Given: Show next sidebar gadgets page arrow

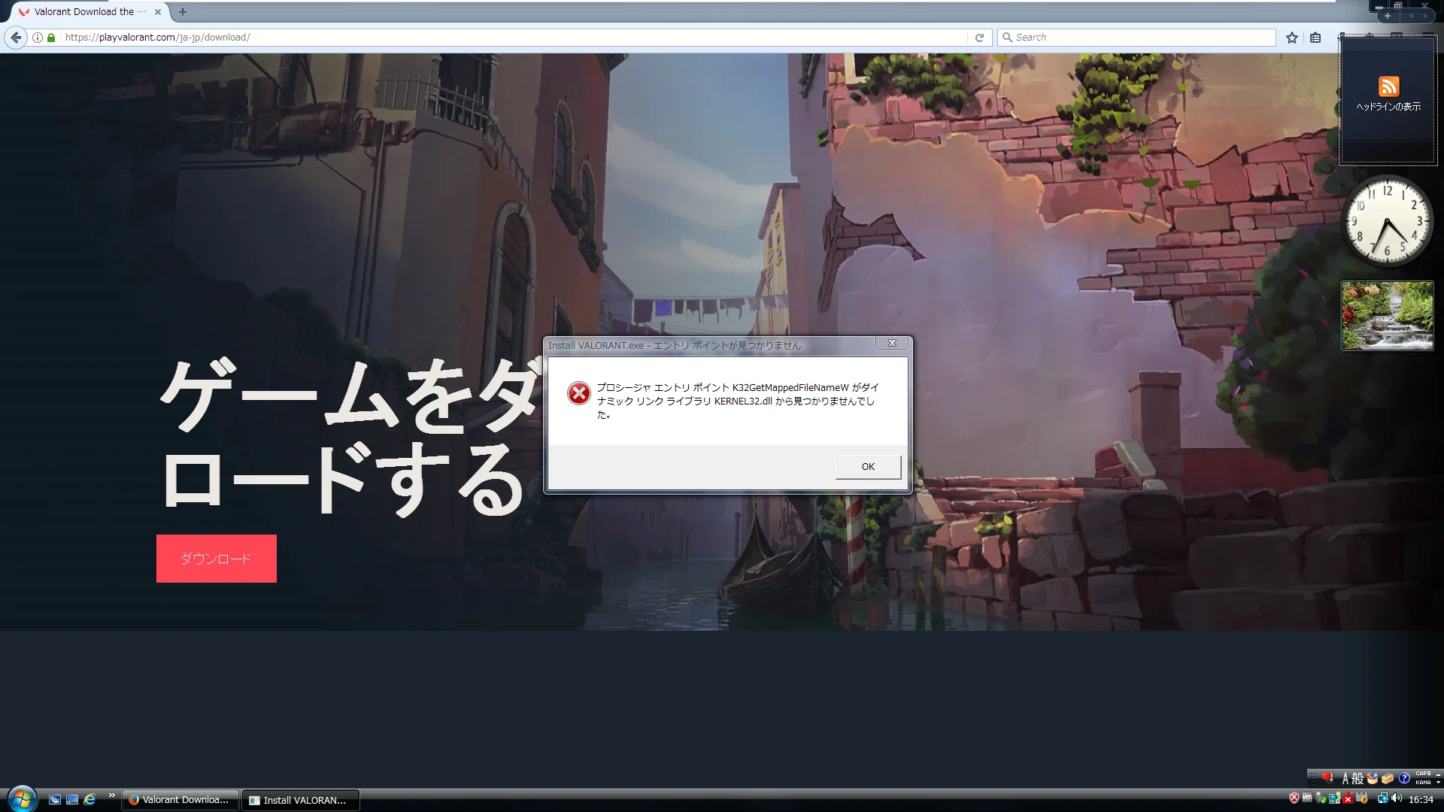Looking at the screenshot, I should pos(1426,16).
